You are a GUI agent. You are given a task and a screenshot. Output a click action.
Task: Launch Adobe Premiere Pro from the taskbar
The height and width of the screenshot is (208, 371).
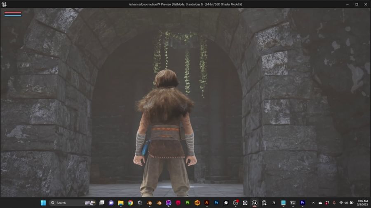[x=303, y=203]
